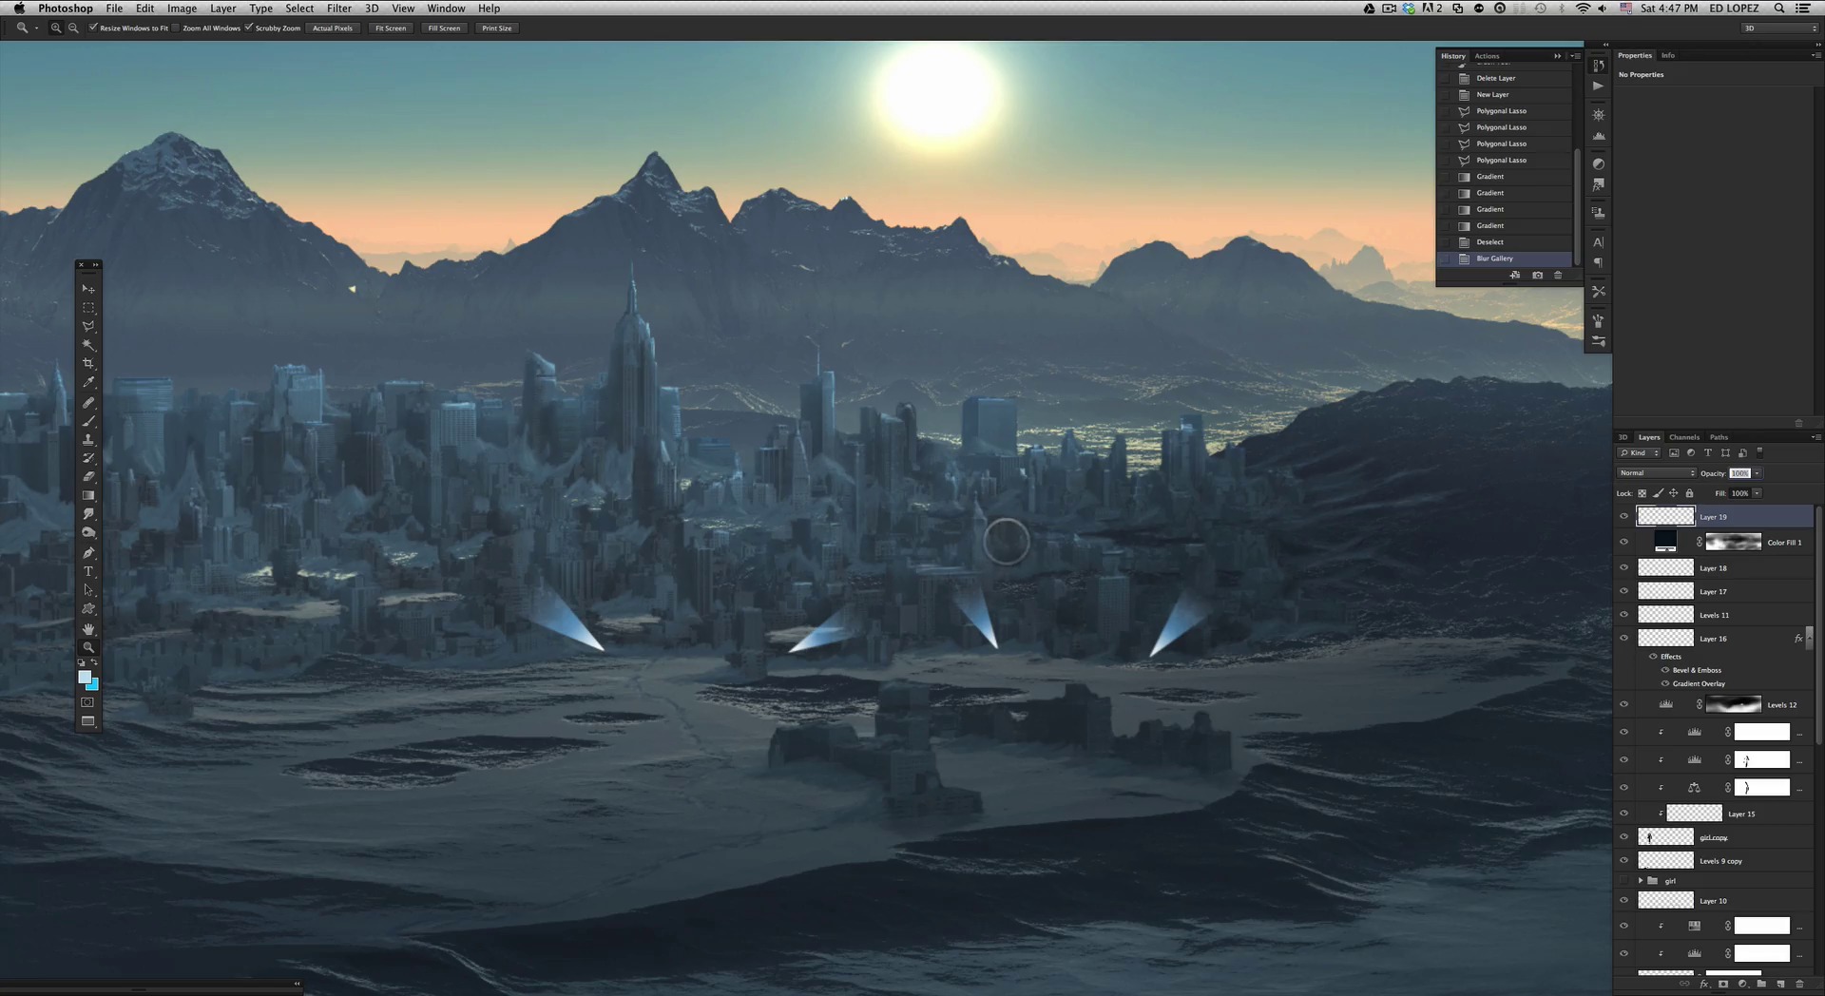Select the Eraser tool
The image size is (1825, 996).
[88, 477]
